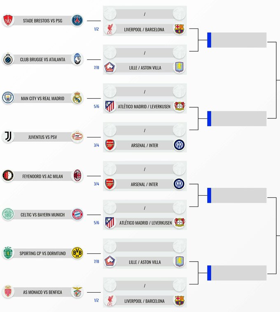Select the Juventus vs PSV fixture label
This screenshot has height=312, width=280.
[x=42, y=137]
